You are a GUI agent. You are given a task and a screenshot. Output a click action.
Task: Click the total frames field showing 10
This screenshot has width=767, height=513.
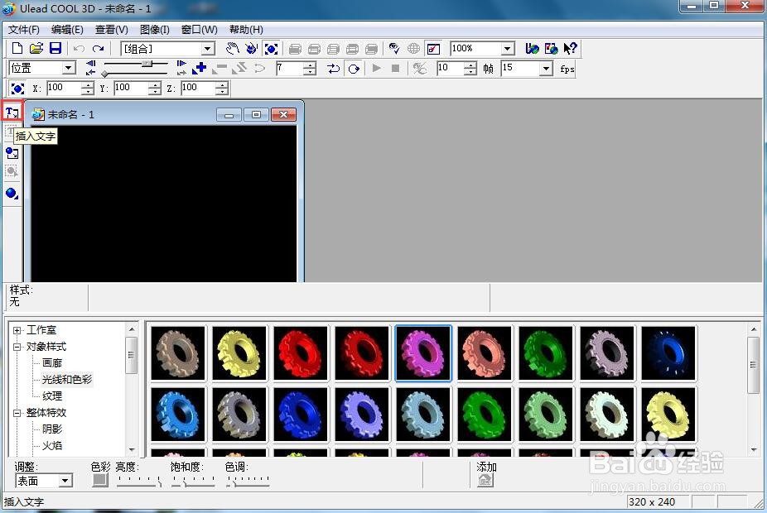pos(450,68)
